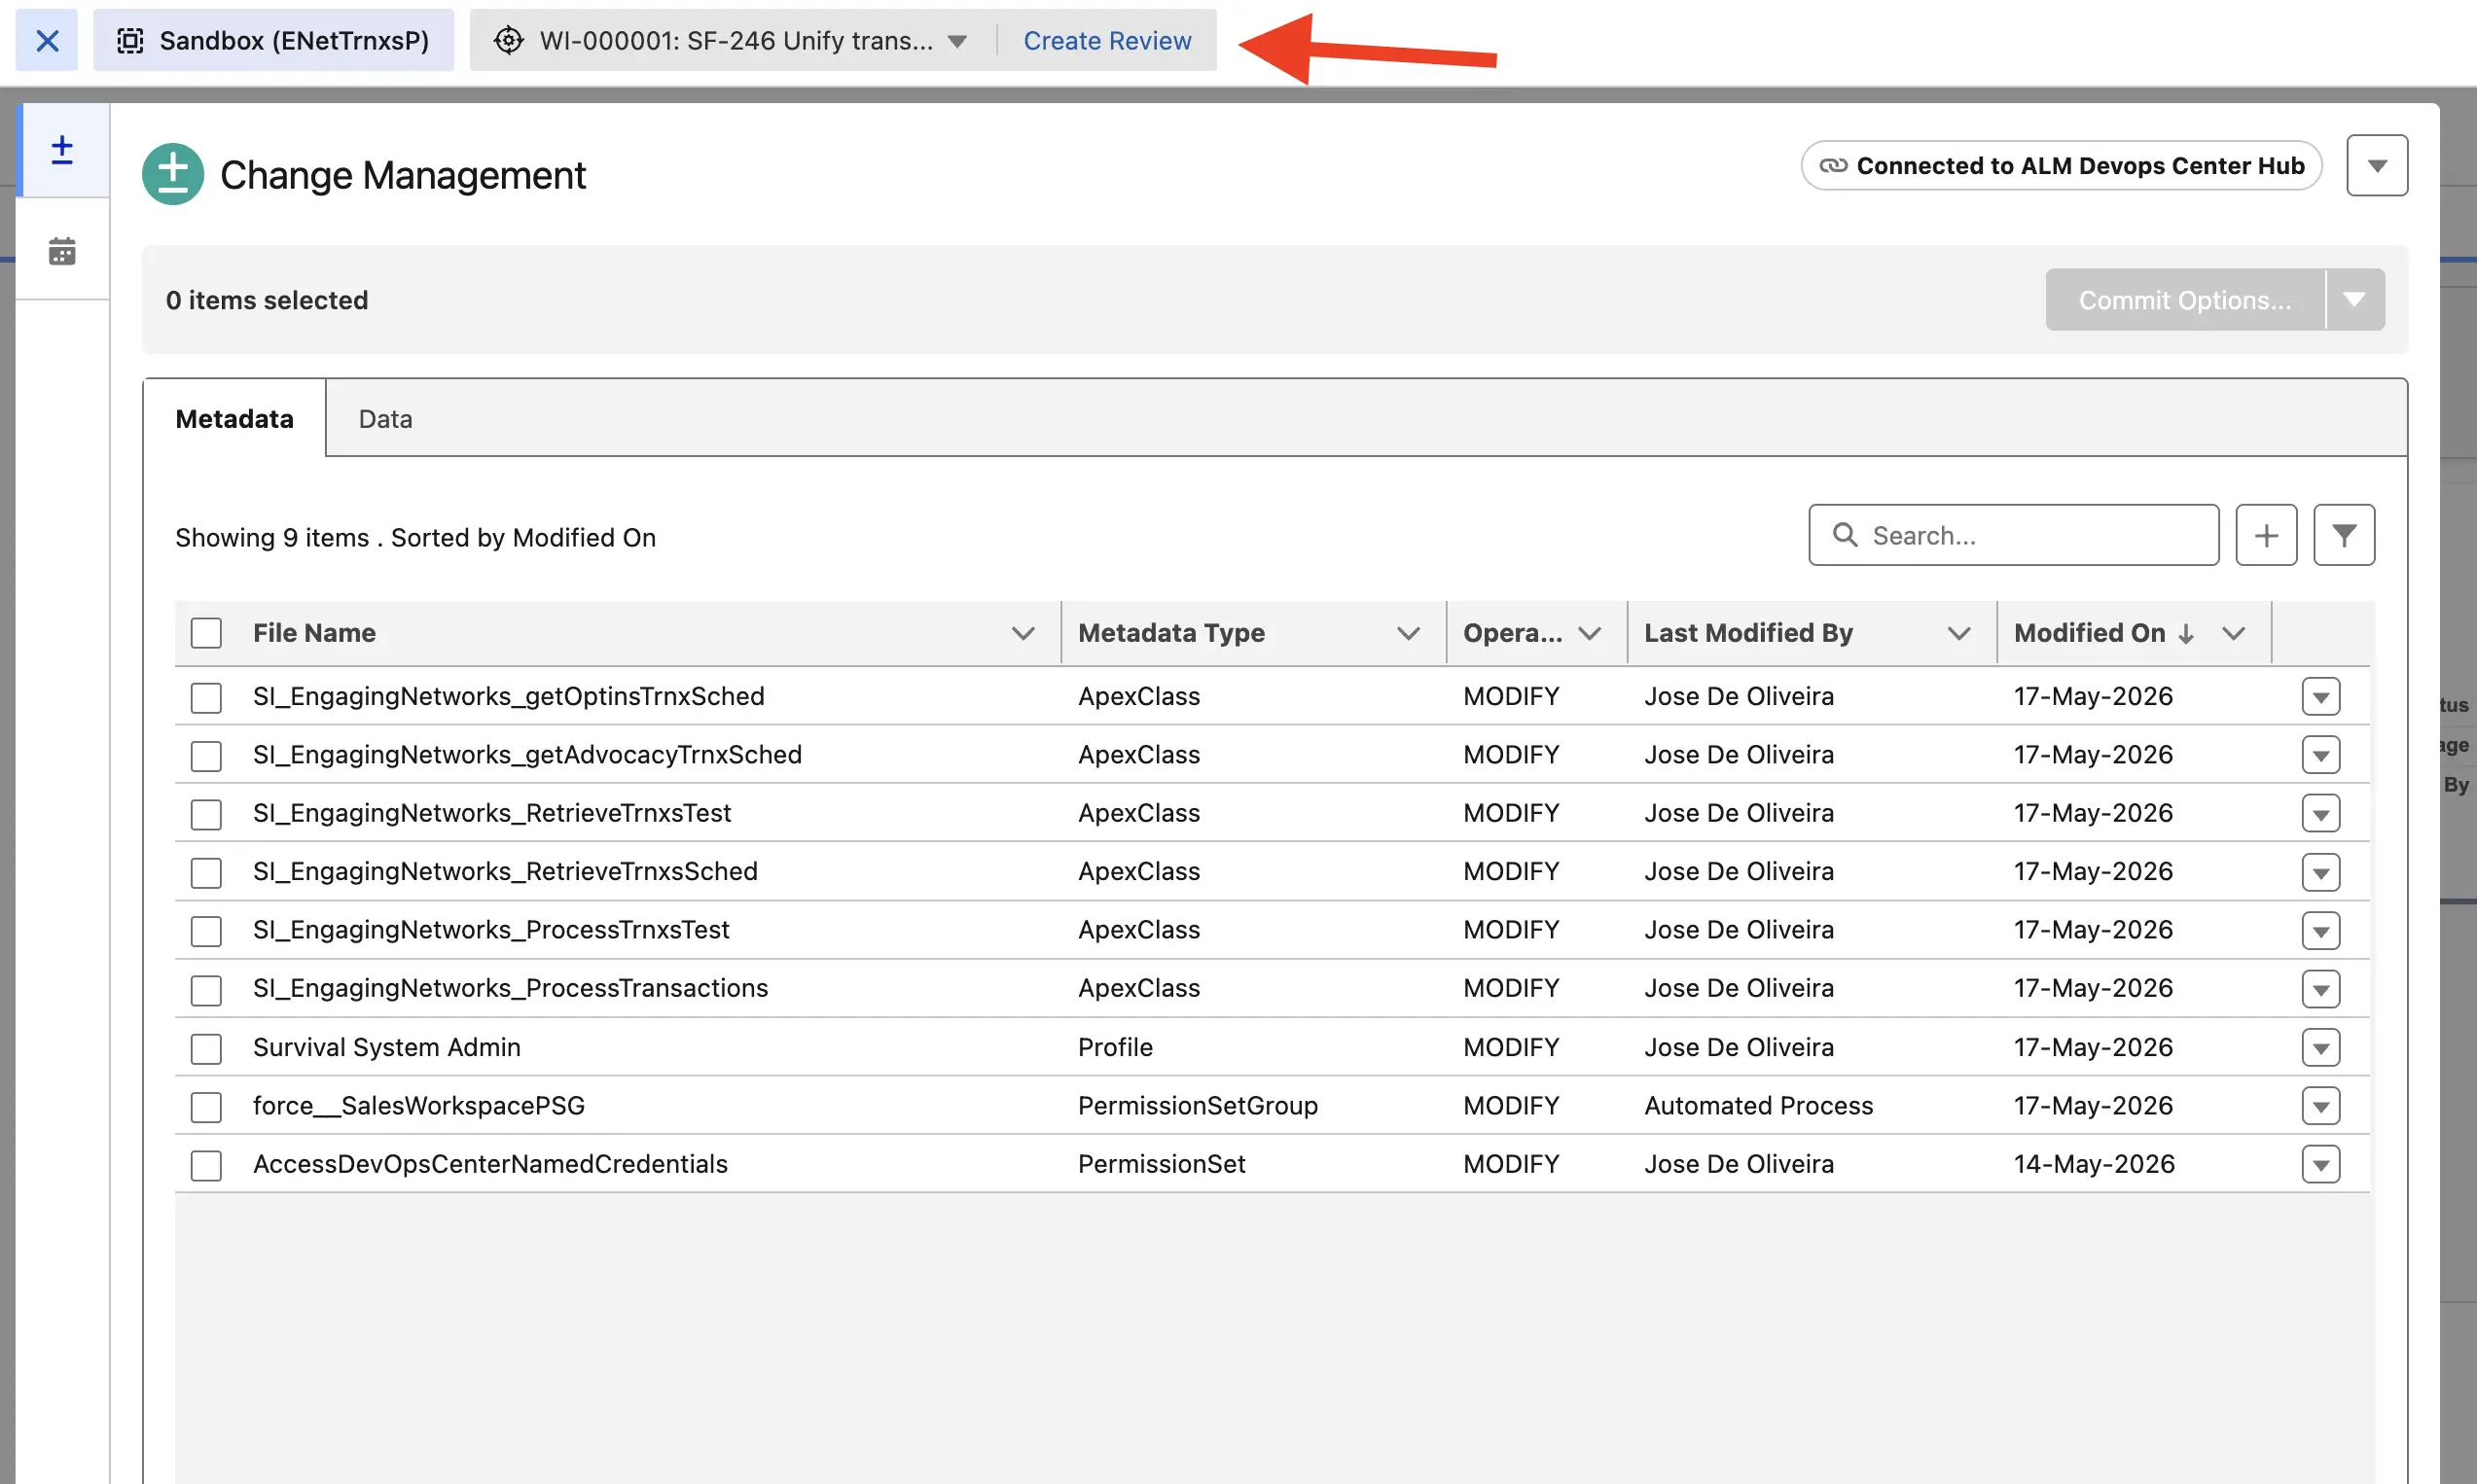Click the Commit Options button

coord(2185,300)
